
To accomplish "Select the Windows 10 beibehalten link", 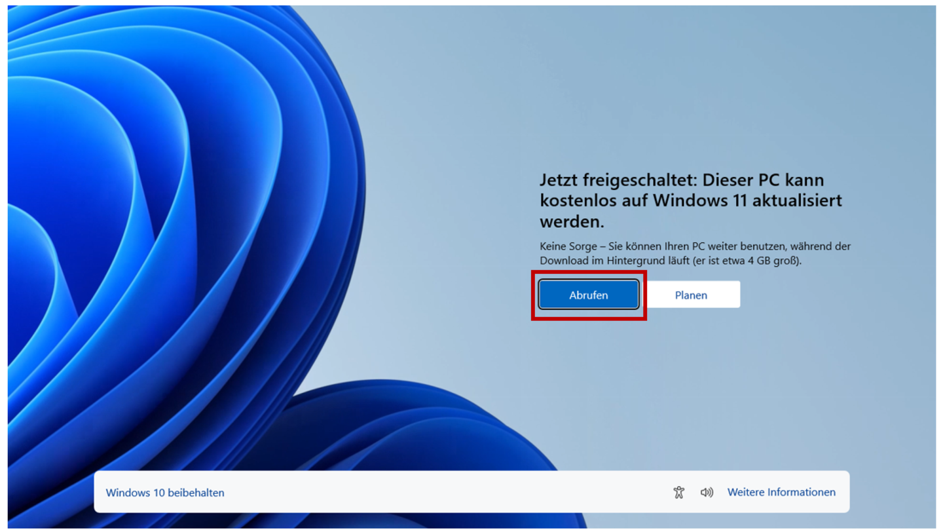I will coord(165,493).
